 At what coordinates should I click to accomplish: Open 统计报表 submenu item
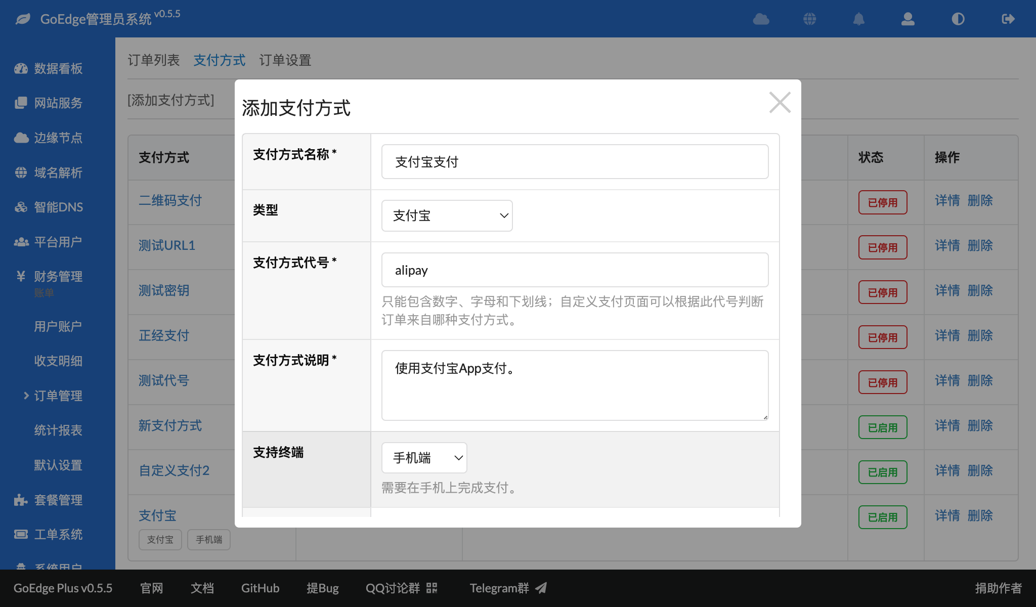tap(58, 430)
